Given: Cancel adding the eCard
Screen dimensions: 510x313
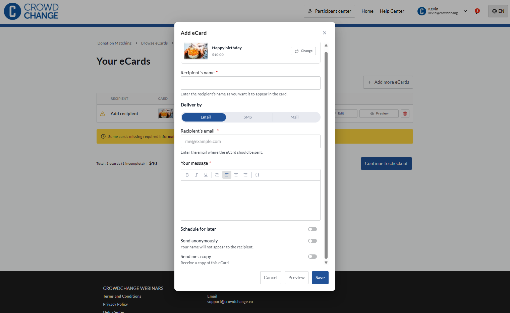Looking at the screenshot, I should coord(271,278).
